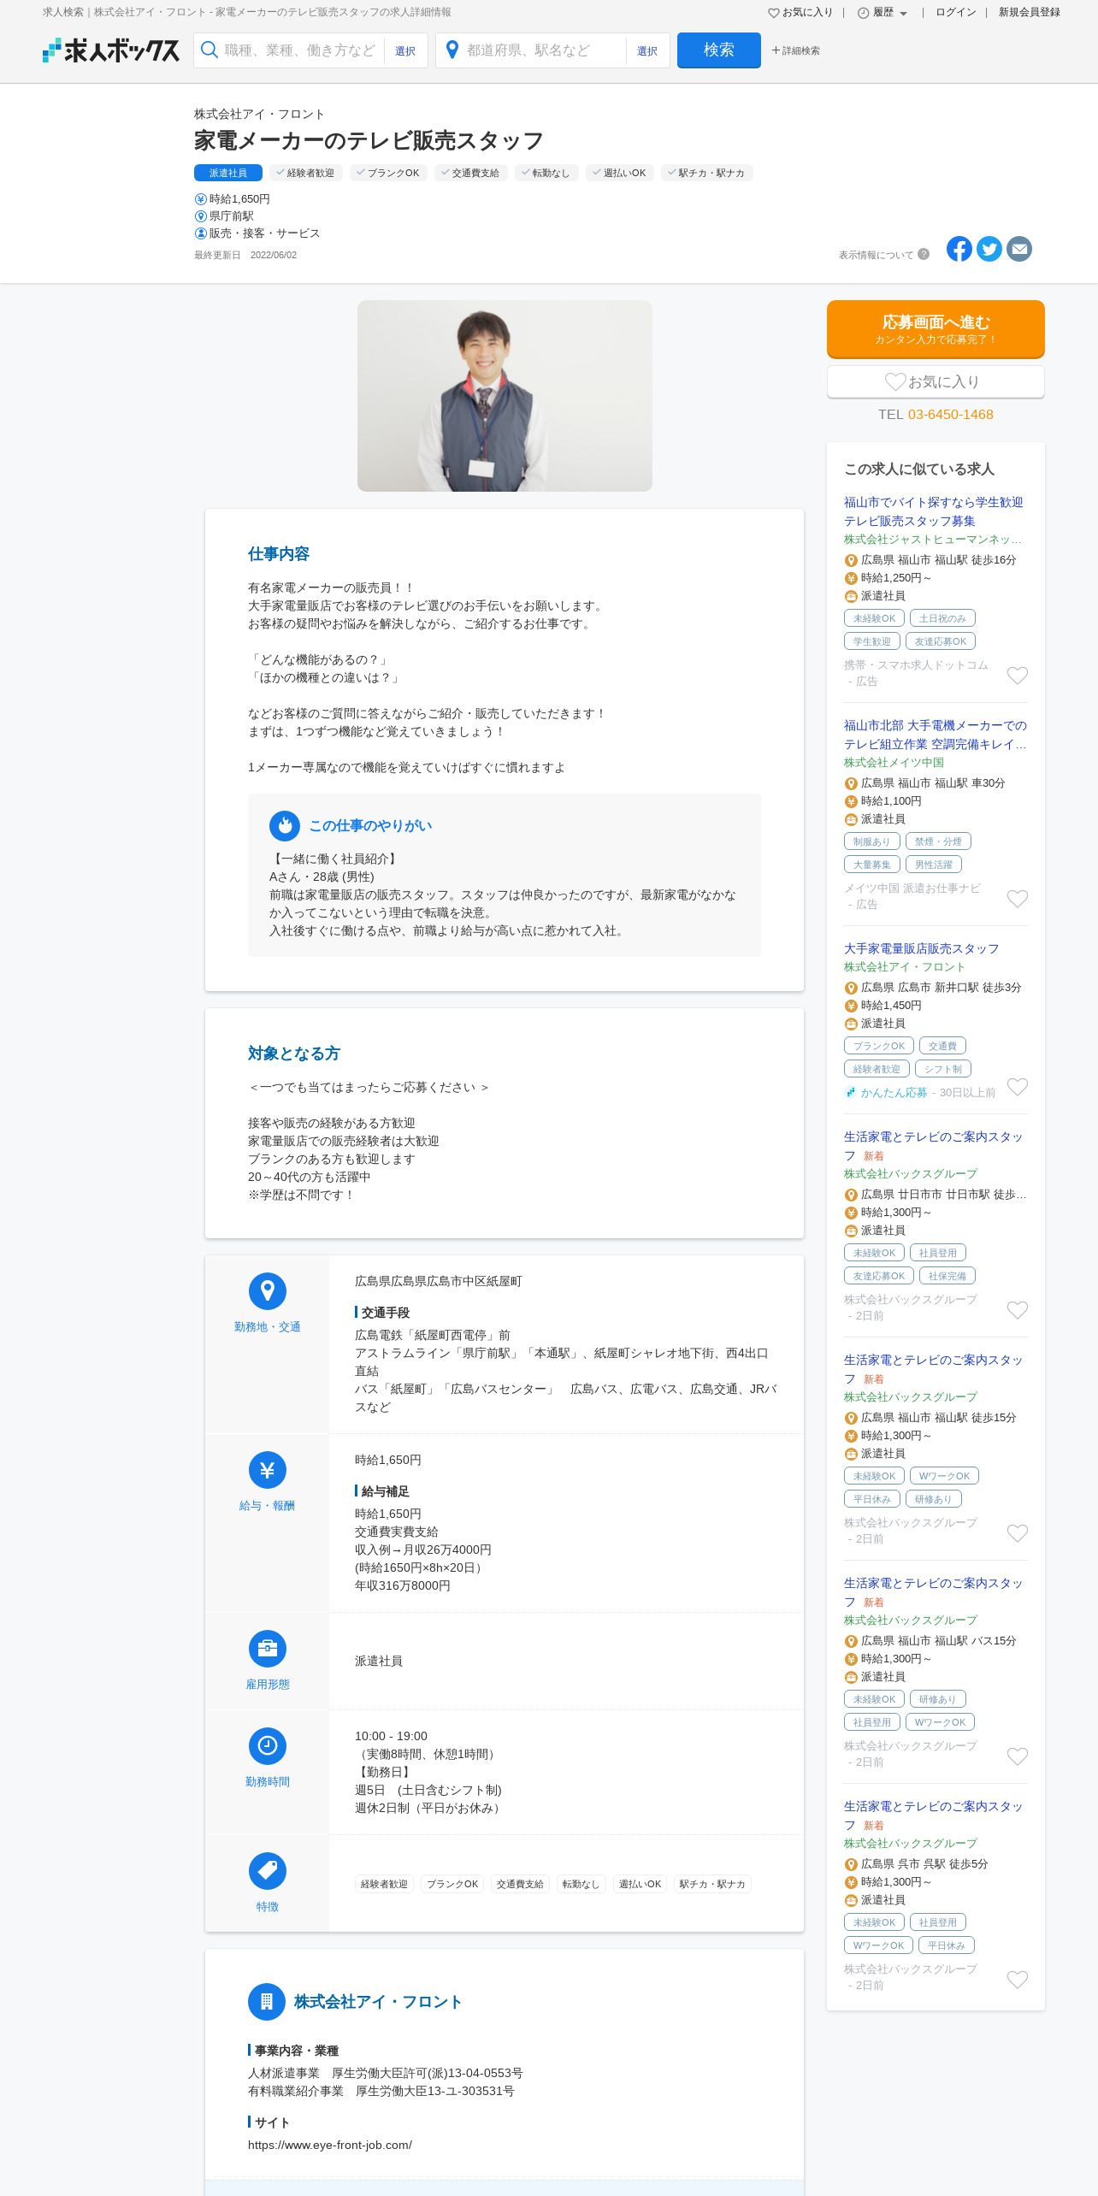
Task: Click the 勤務時間 clock icon
Action: pos(268,1746)
